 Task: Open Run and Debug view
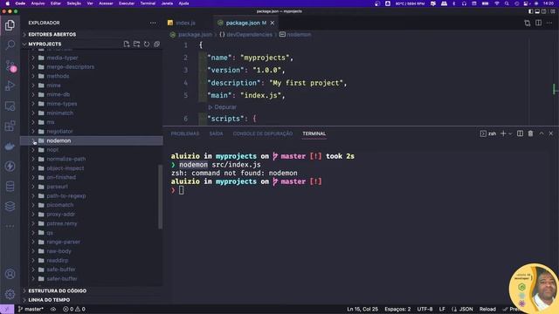click(10, 85)
